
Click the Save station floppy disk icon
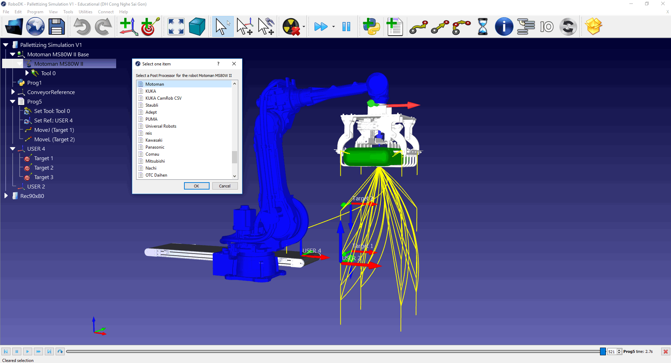[x=57, y=27]
